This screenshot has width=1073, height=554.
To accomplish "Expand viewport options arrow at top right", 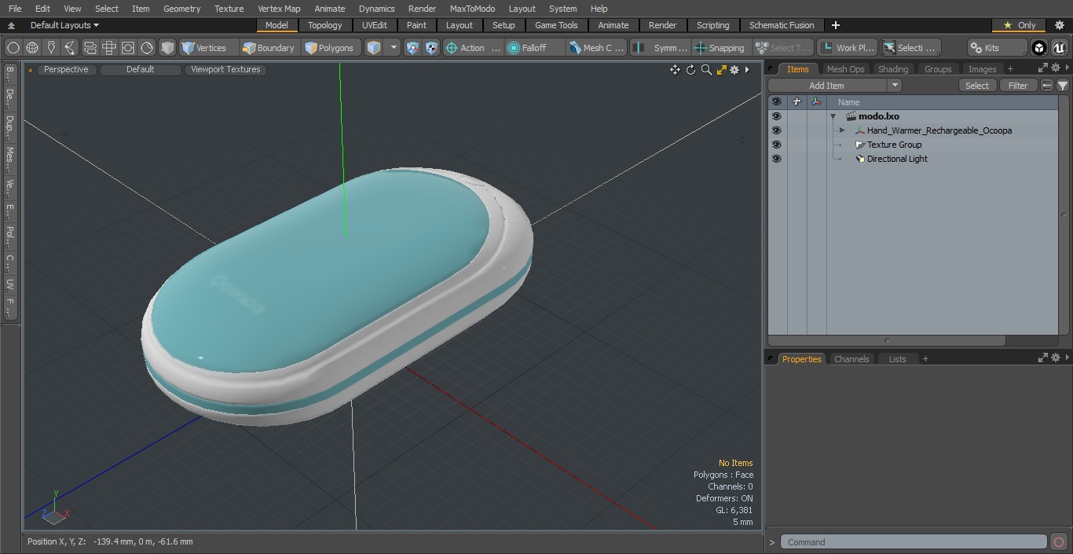I will pyautogui.click(x=747, y=70).
